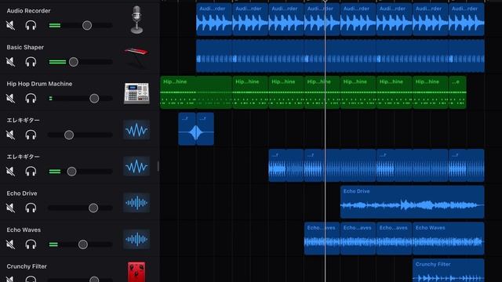Mute the エレキギター track above Echo Drive
Image resolution: width=502 pixels, height=282 pixels.
pyautogui.click(x=10, y=171)
